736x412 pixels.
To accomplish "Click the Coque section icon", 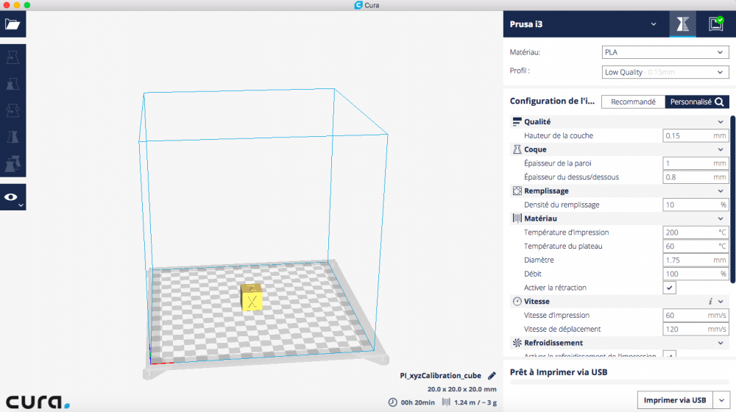I will click(x=517, y=149).
